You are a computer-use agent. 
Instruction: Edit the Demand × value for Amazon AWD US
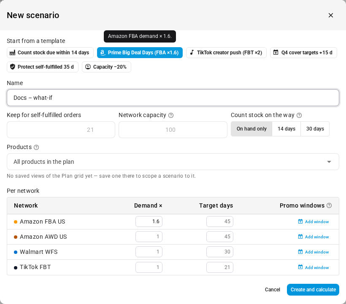(x=149, y=237)
